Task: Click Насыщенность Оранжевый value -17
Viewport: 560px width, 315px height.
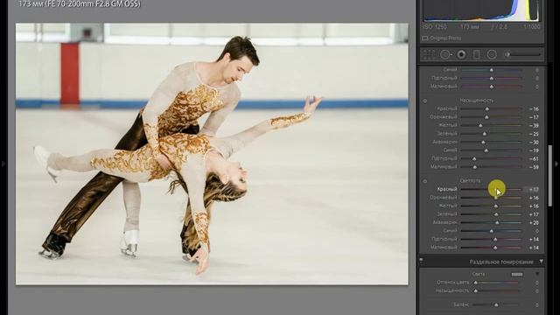Action: pyautogui.click(x=534, y=117)
